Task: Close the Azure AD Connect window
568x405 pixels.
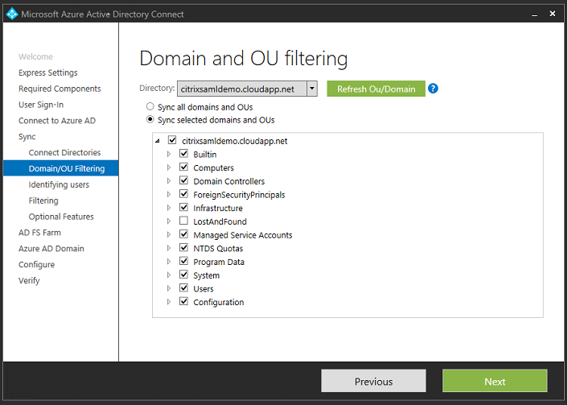Action: (552, 14)
